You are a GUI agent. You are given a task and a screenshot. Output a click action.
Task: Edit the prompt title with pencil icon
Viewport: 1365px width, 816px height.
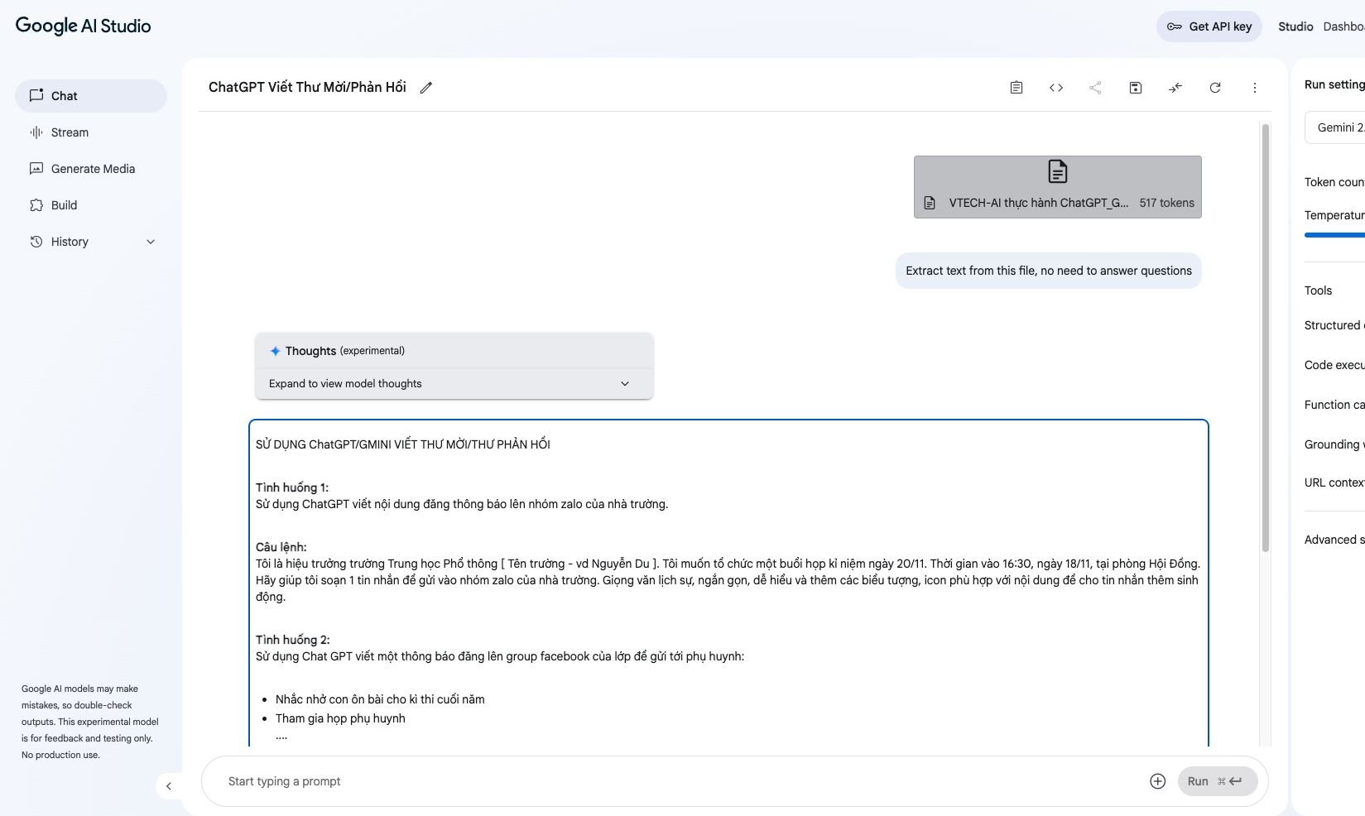pyautogui.click(x=426, y=88)
